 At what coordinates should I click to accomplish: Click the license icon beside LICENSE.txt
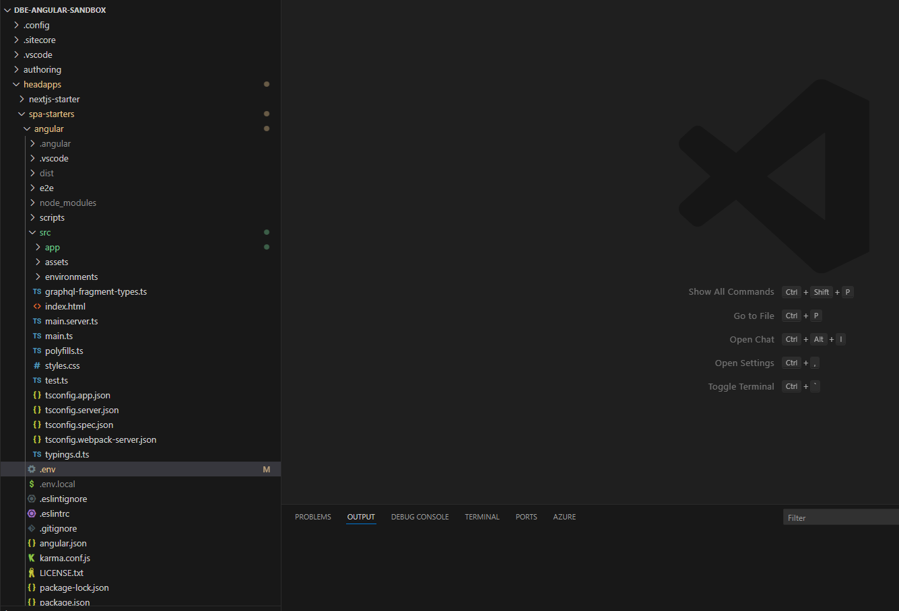pyautogui.click(x=32, y=573)
